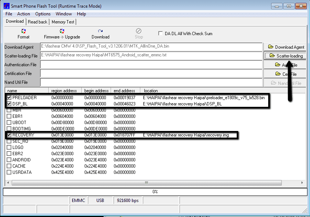310x217 pixels.
Task: Switch to the Memory Test tab
Action: coord(63,22)
